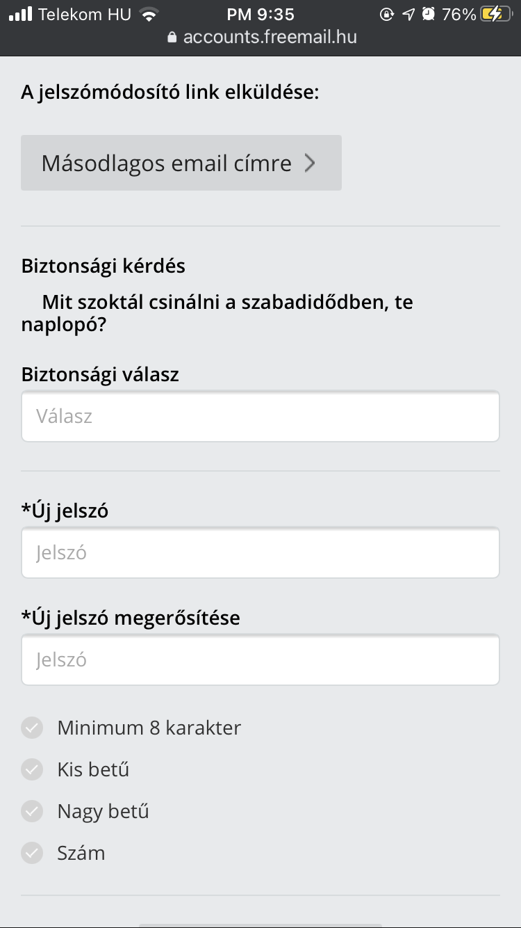Screen dimensions: 521x928
Task: Click the chevron next to Másodlagos email címre
Action: pyautogui.click(x=310, y=163)
